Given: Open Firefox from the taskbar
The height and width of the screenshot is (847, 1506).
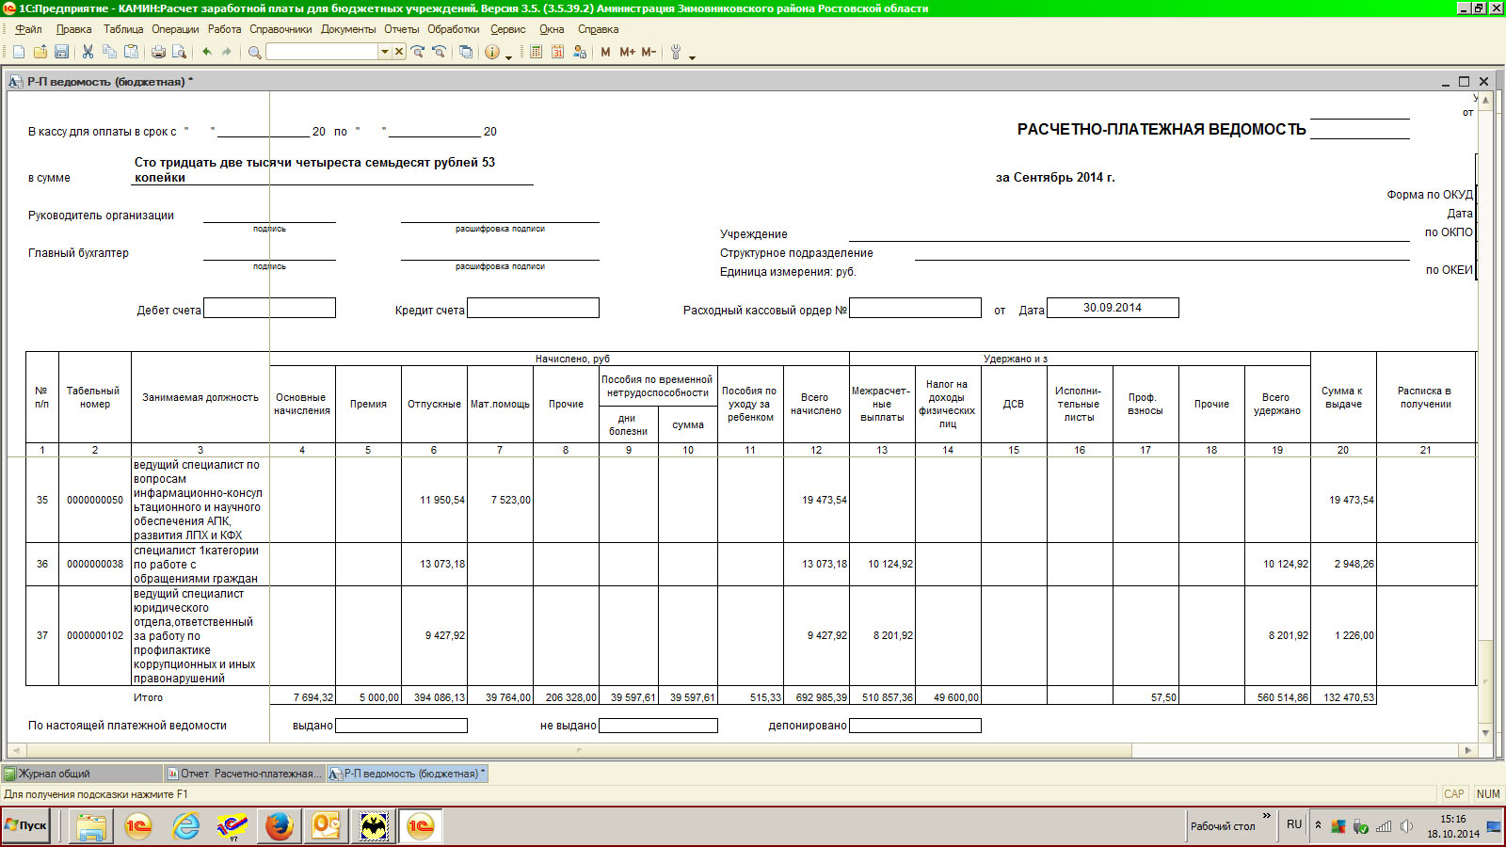Looking at the screenshot, I should [279, 826].
